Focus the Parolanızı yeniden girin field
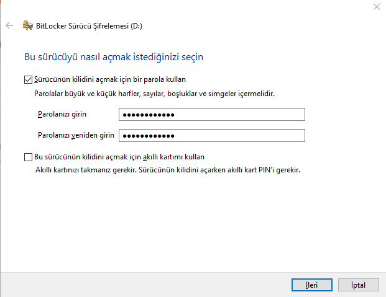The height and width of the screenshot is (297, 386). 212,136
